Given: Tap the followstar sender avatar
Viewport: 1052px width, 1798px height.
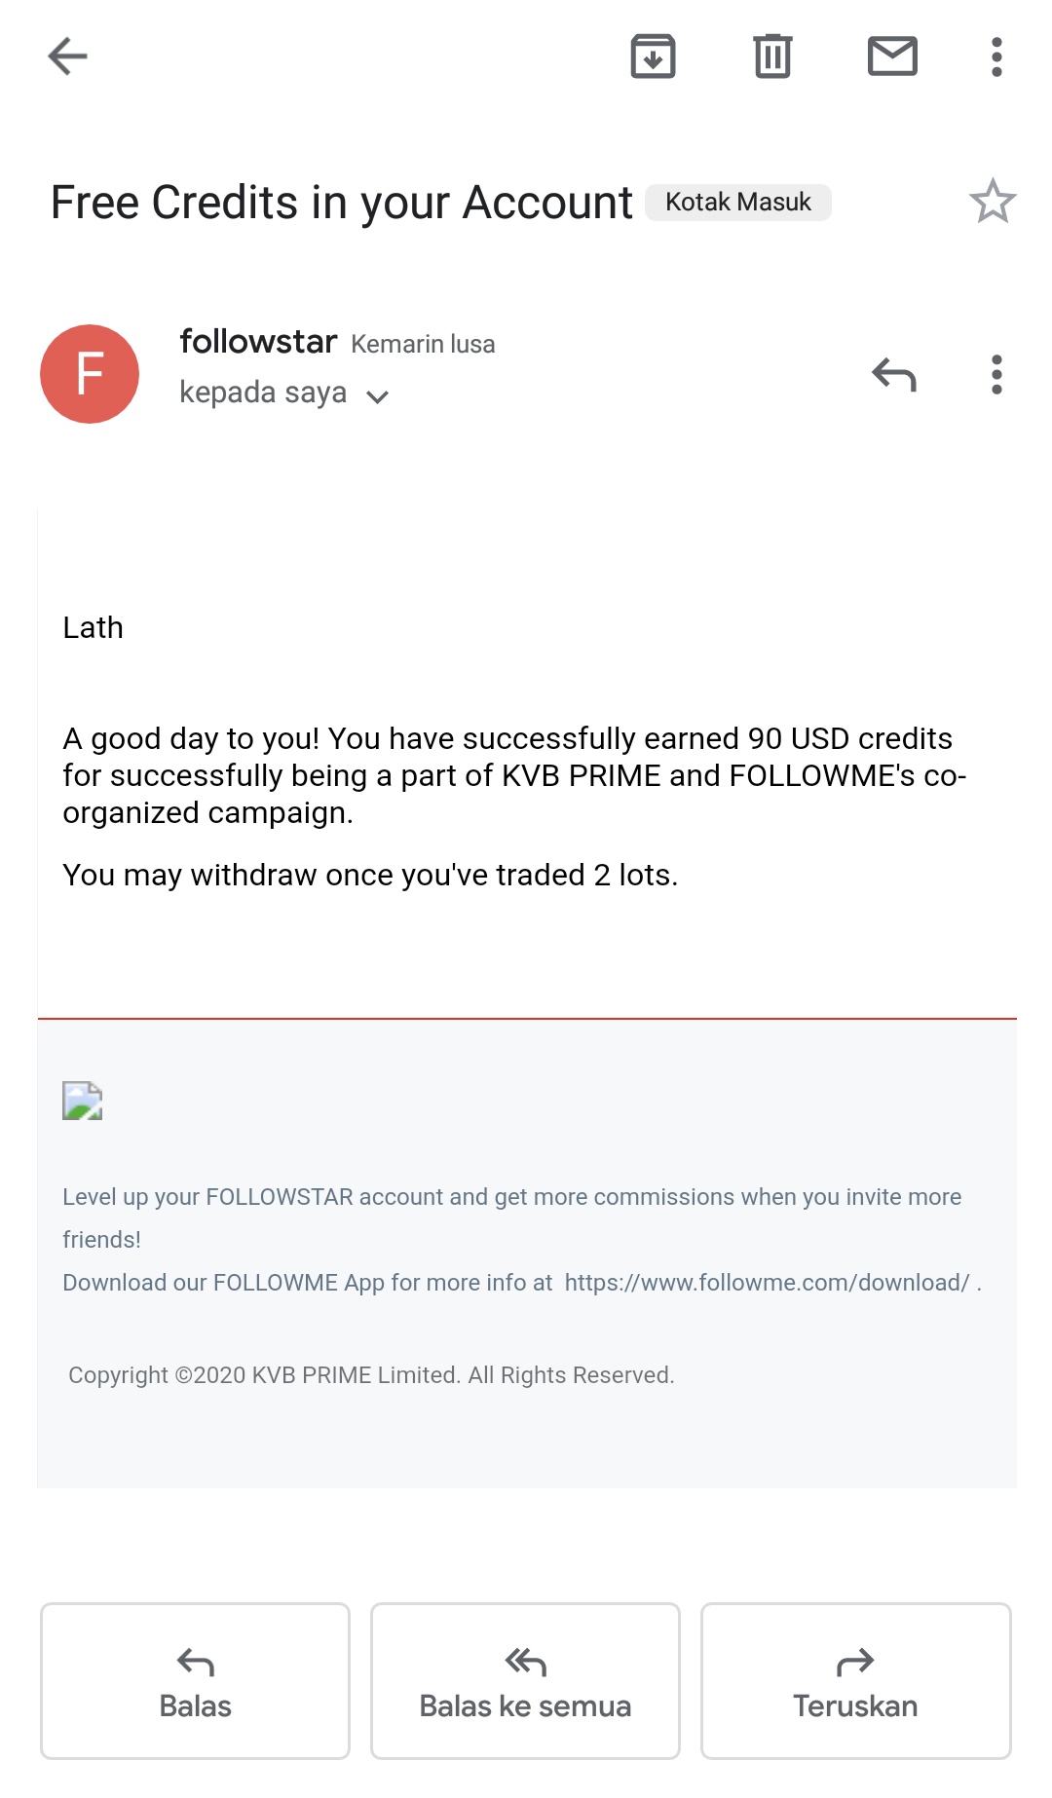Looking at the screenshot, I should pyautogui.click(x=90, y=374).
